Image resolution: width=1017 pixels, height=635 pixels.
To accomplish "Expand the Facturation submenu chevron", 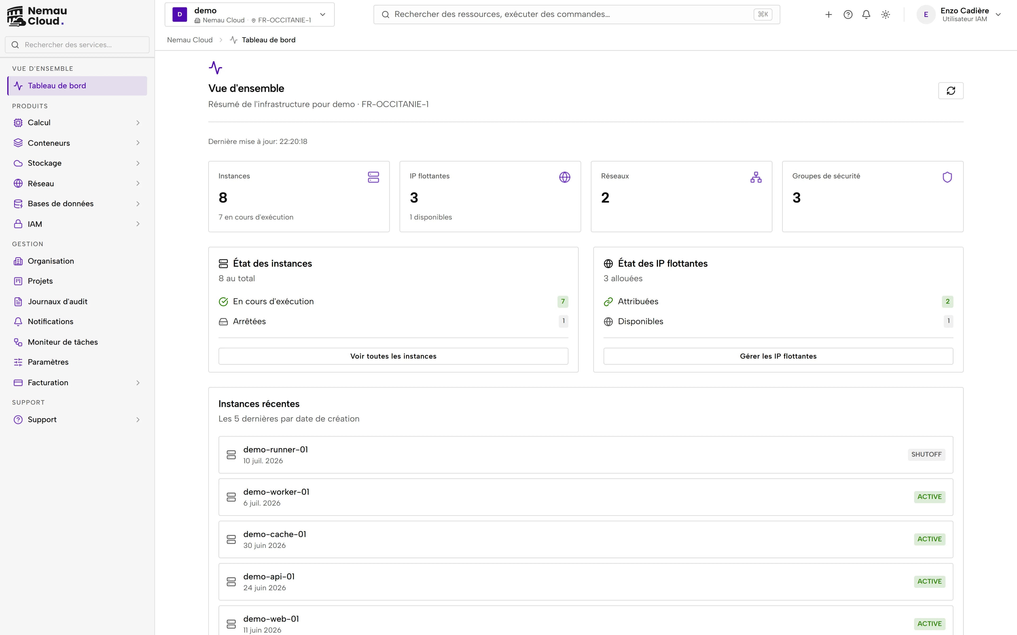I will tap(138, 383).
